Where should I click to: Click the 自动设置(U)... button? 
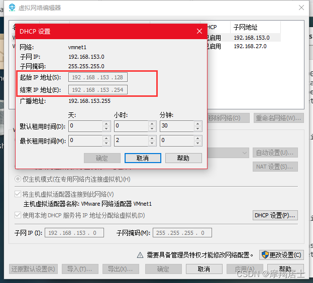pyautogui.click(x=275, y=153)
